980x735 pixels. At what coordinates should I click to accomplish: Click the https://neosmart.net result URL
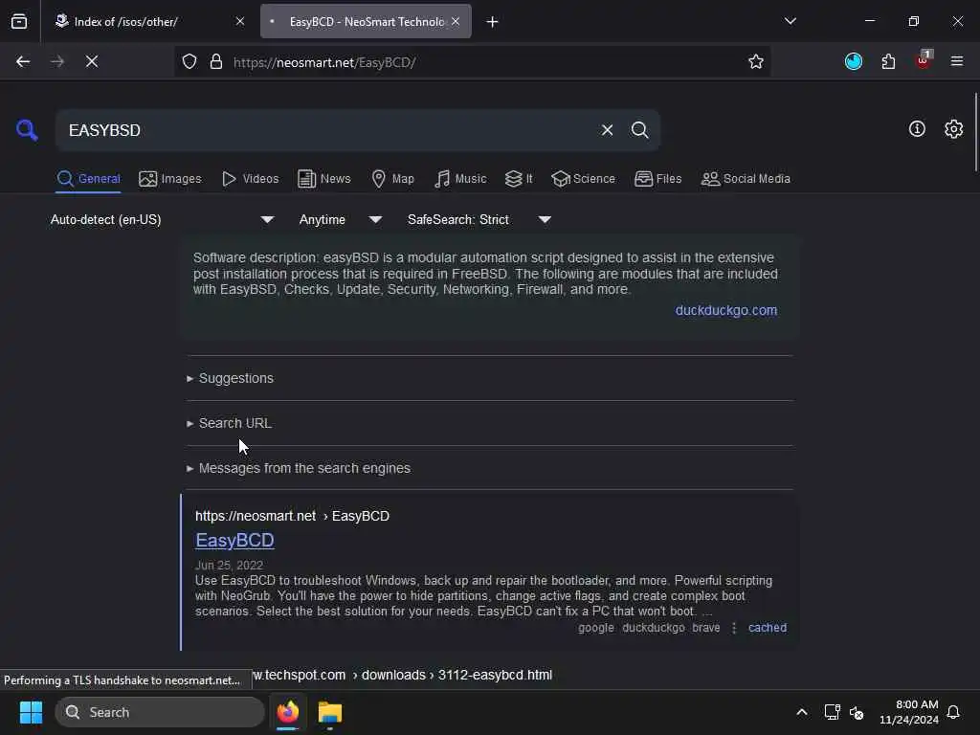coord(292,516)
